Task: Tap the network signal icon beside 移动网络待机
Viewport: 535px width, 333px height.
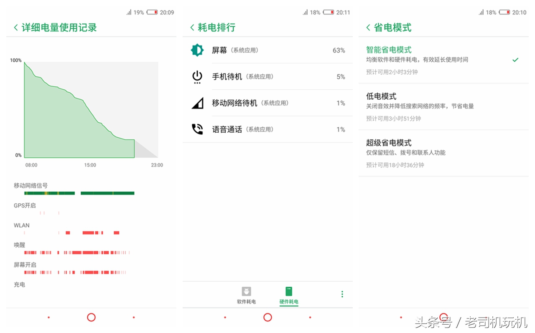Action: pyautogui.click(x=197, y=103)
